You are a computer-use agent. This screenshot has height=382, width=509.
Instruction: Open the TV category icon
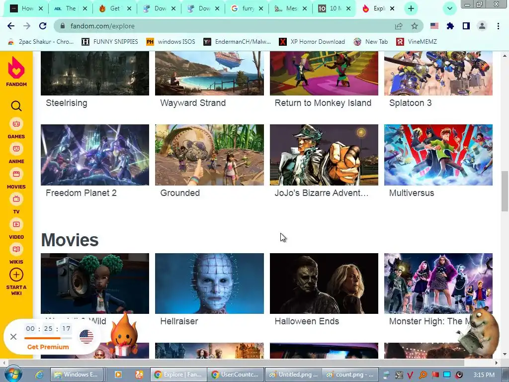(16, 199)
